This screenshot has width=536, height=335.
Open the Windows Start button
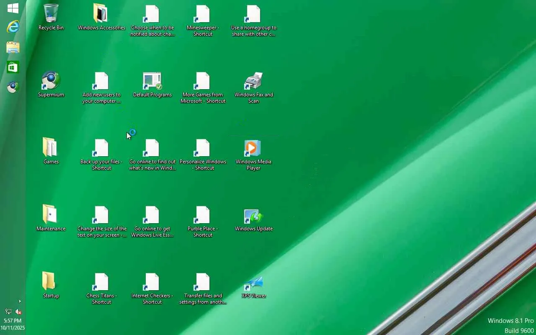pyautogui.click(x=13, y=8)
